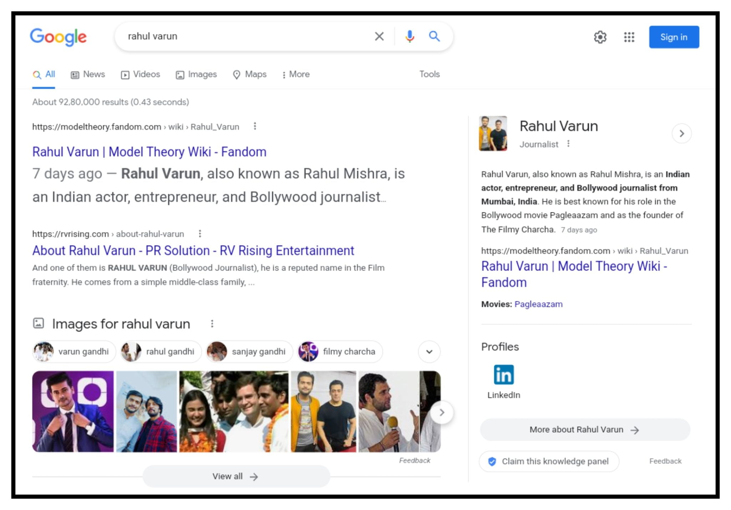Advance image carousel with right arrow
Screen dimensions: 731x510
(x=442, y=413)
